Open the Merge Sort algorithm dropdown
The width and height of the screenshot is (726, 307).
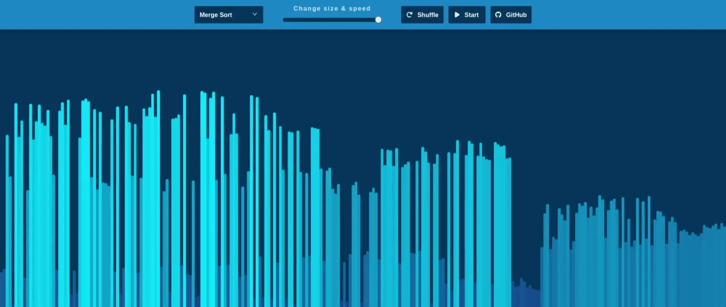229,15
